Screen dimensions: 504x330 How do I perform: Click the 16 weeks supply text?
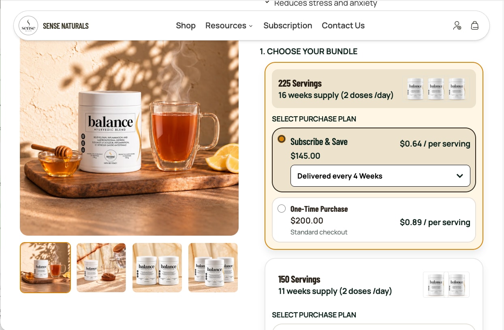point(335,96)
